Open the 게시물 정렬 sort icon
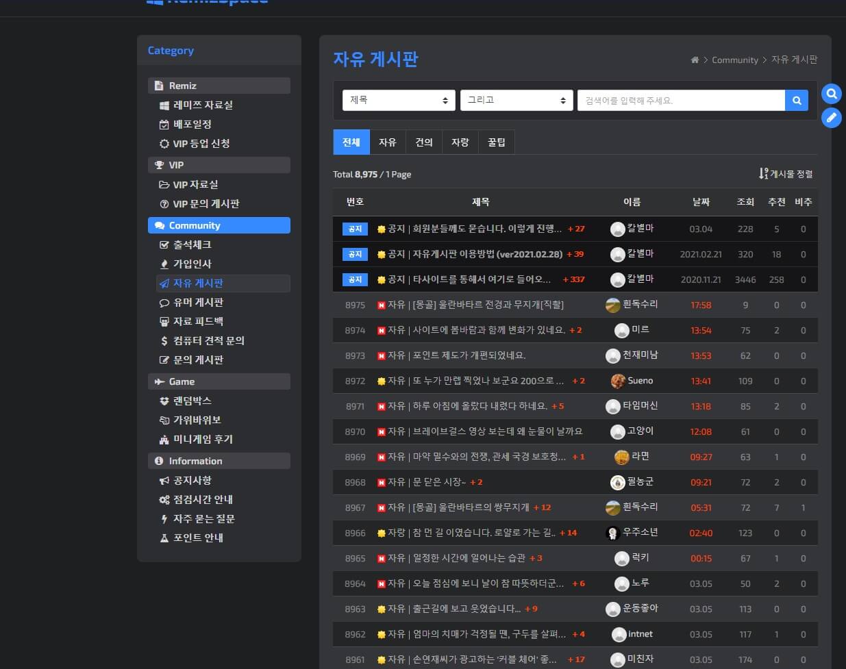Screen dimensions: 846x669 [x=763, y=174]
